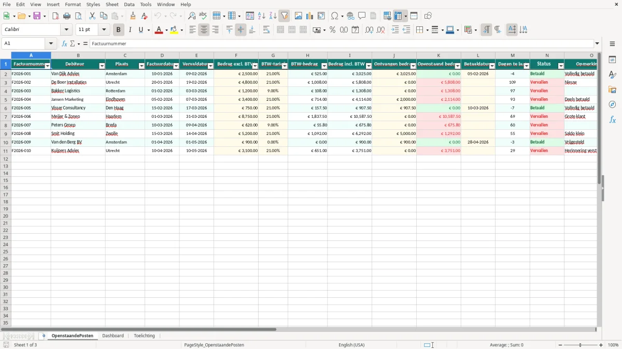Click the Add Decimal Place icon
The width and height of the screenshot is (622, 349).
pos(369,30)
